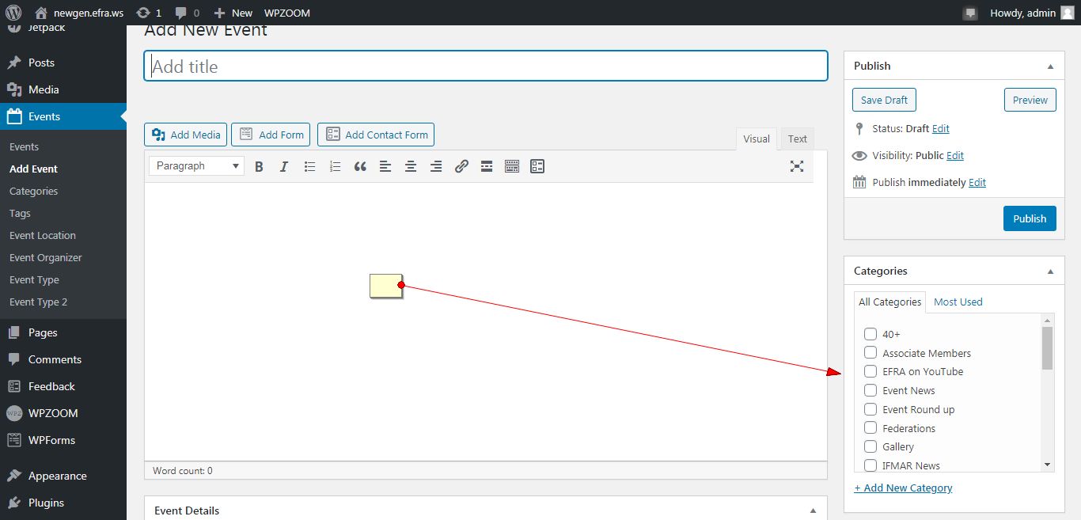Click the Save Draft button
This screenshot has height=520, width=1081.
(x=884, y=101)
